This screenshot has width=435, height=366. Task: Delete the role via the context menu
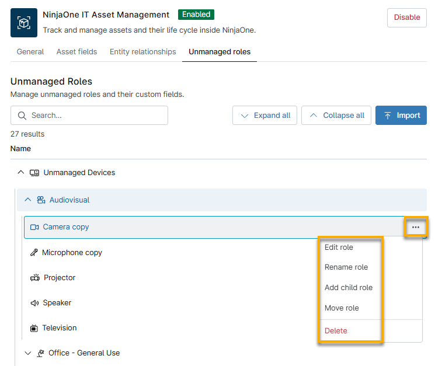click(336, 331)
